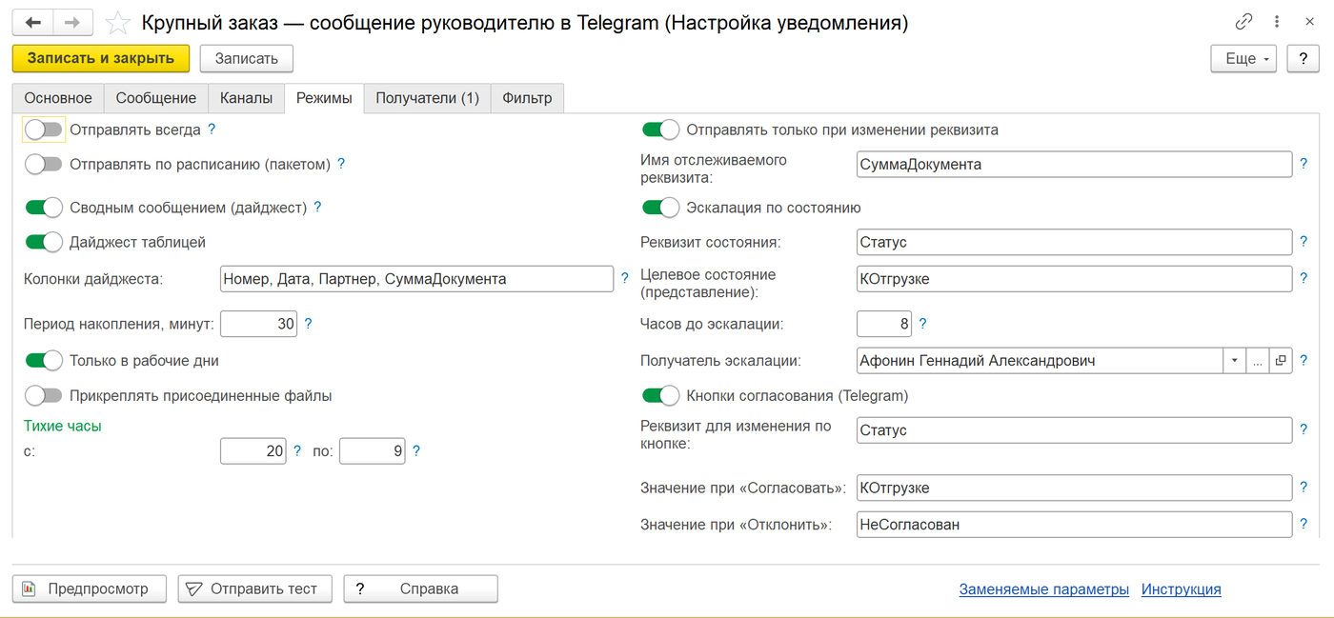Viewport: 1334px width, 618px height.
Task: Open «Предпросмотр» of the notification
Action: tap(90, 588)
